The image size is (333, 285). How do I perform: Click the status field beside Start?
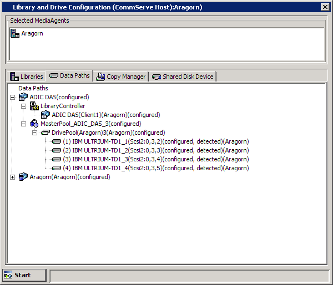(x=190, y=276)
